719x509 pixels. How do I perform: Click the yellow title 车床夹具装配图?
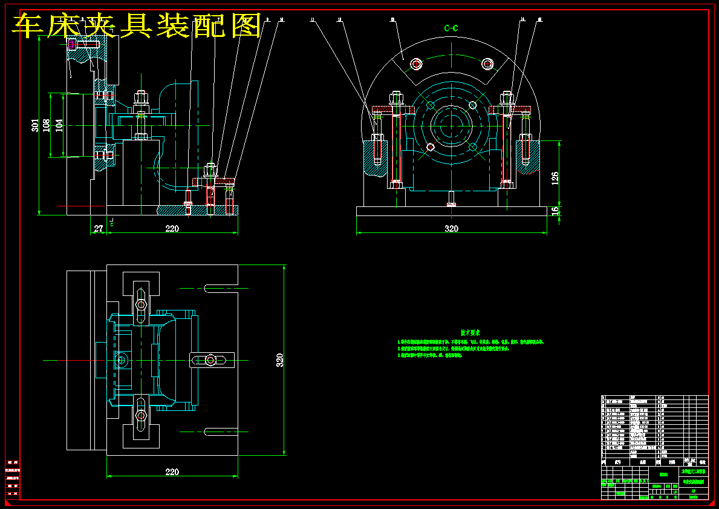point(136,25)
